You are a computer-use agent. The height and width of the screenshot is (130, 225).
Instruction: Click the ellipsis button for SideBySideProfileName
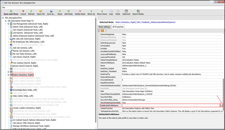tap(221, 105)
